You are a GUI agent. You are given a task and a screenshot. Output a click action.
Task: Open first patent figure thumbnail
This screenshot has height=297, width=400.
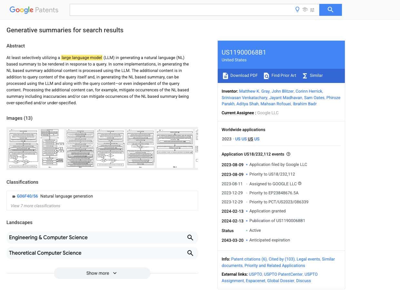(x=23, y=148)
